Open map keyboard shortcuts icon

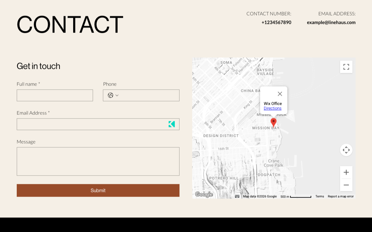point(237,196)
